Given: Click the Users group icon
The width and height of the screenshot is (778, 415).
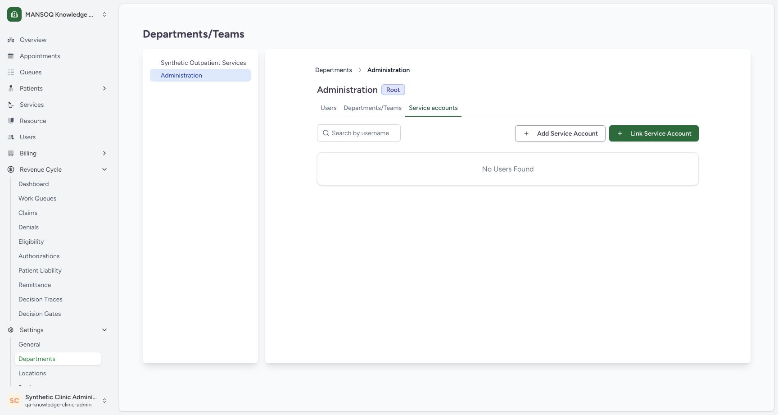Looking at the screenshot, I should coord(11,137).
